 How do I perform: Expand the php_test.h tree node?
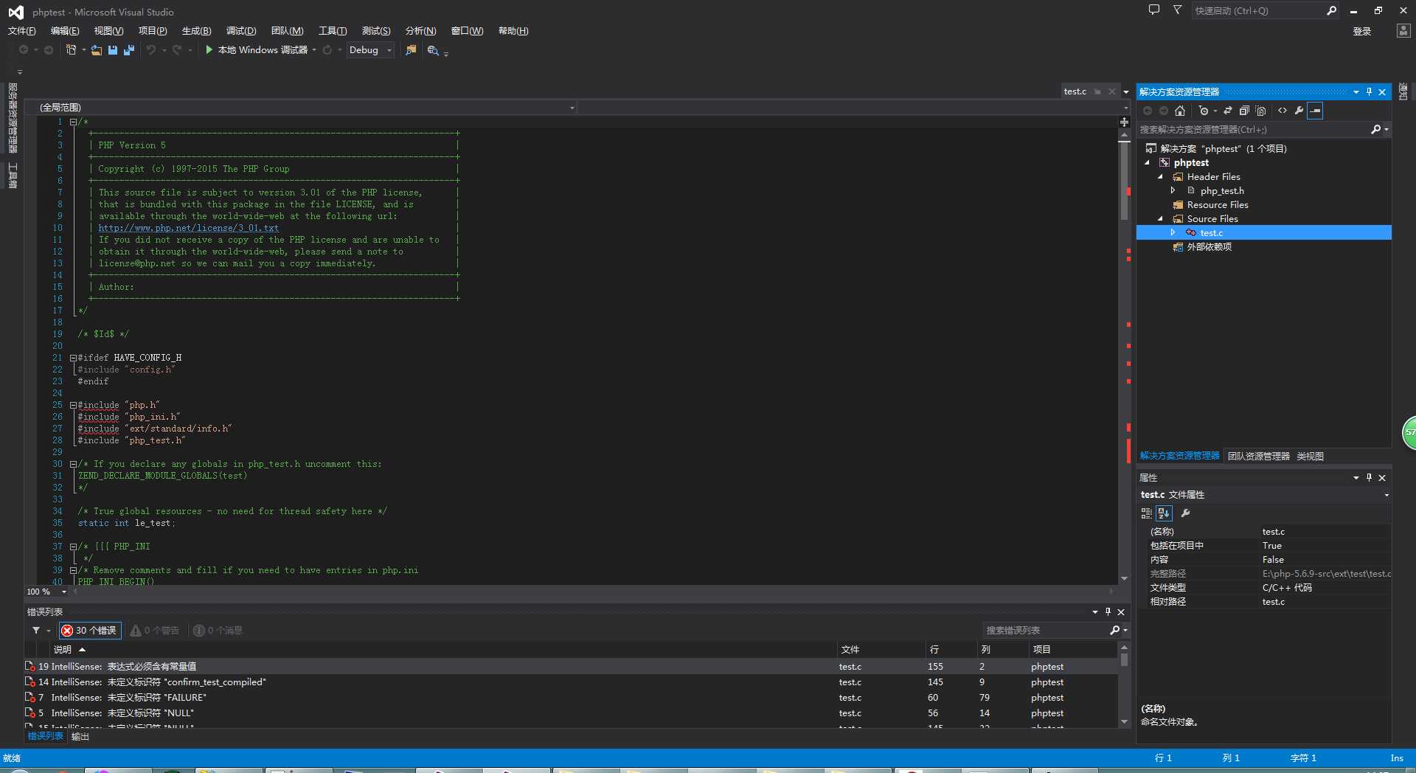(1173, 191)
